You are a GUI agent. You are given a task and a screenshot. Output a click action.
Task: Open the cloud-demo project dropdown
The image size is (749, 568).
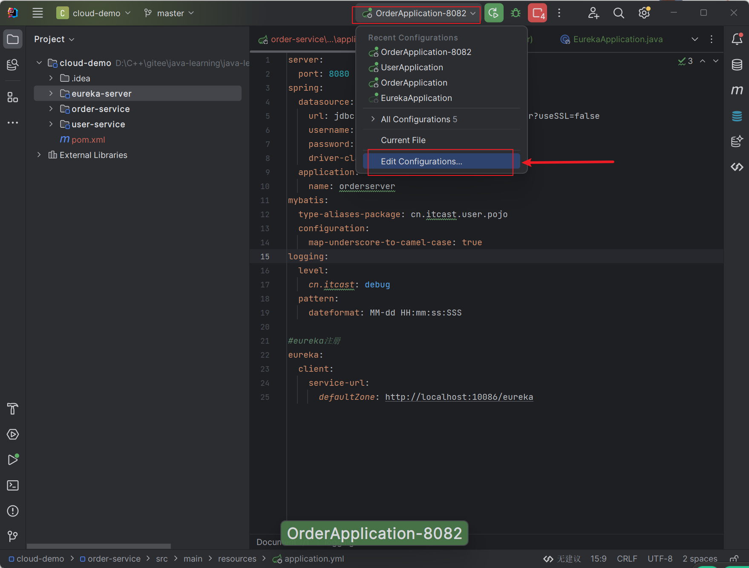tap(93, 13)
